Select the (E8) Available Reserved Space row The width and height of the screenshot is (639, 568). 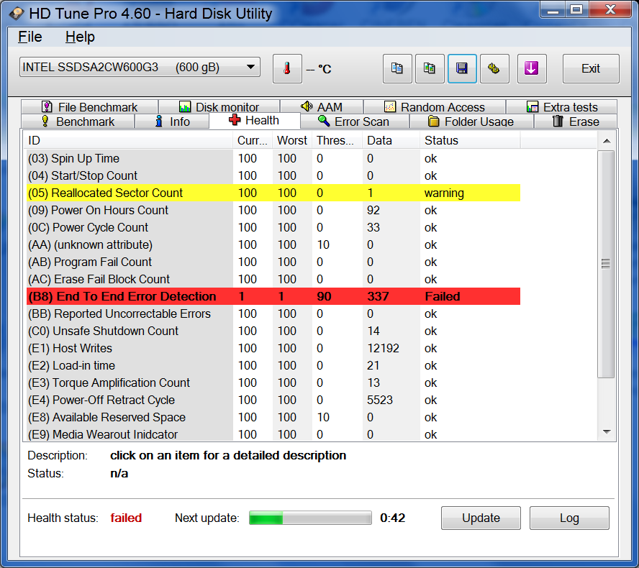coord(273,417)
